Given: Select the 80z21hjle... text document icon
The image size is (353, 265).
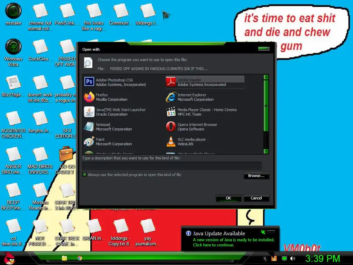Looking at the screenshot, I should (x=13, y=86).
